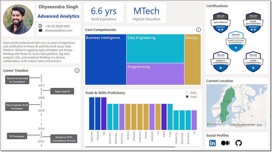272x152 pixels.
Task: Click the Core Competencies info icon
Action: click(x=198, y=30)
